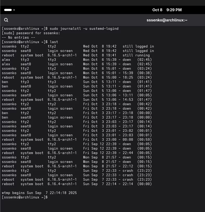Click the small inactive workspace dot
205x212 pixels.
(14, 10)
